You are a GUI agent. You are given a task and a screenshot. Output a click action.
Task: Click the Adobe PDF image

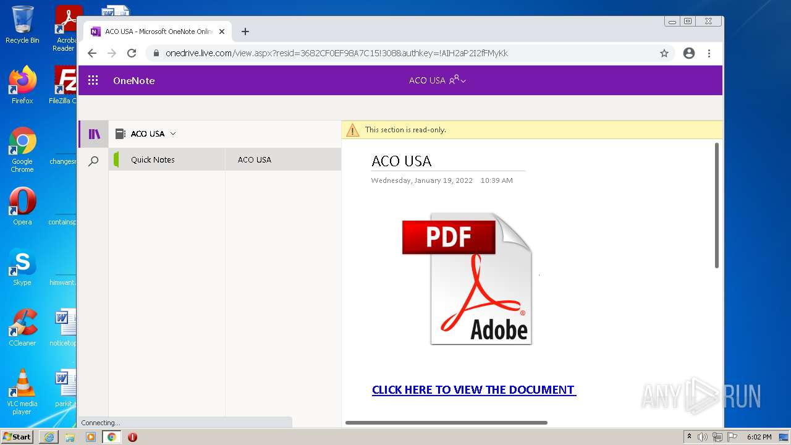click(x=468, y=278)
